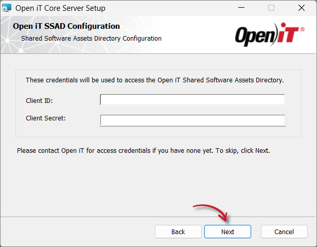Click the 'These credentials will be used' text
This screenshot has width=317, height=247.
coord(155,80)
